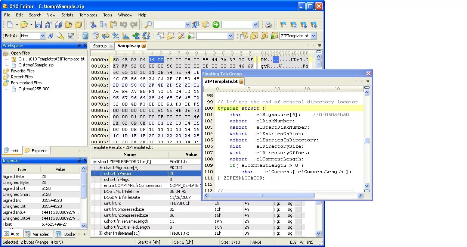
Task: Click the Redo arrow icon
Action: point(134,25)
